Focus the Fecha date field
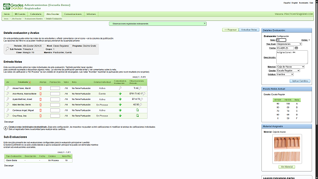Screen dimensions: 318x179 tap(285, 48)
